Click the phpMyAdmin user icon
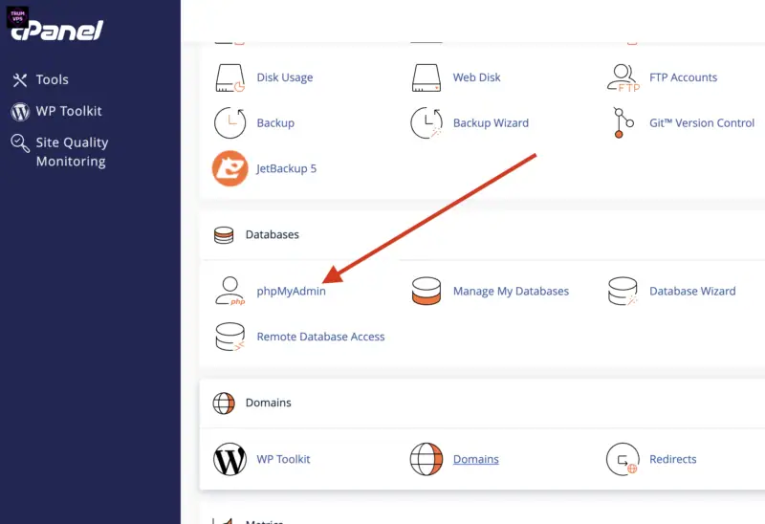Viewport: 765px width, 524px height. coord(229,292)
